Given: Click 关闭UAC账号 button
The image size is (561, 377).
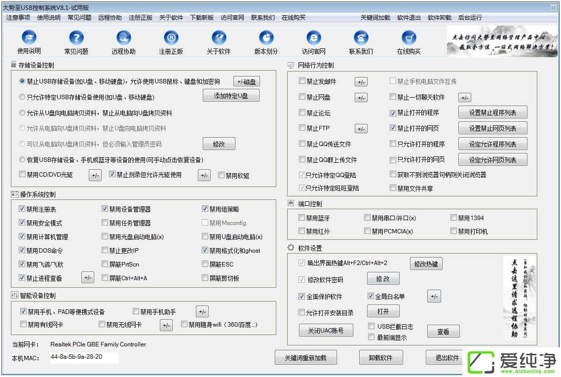Looking at the screenshot, I should point(326,331).
